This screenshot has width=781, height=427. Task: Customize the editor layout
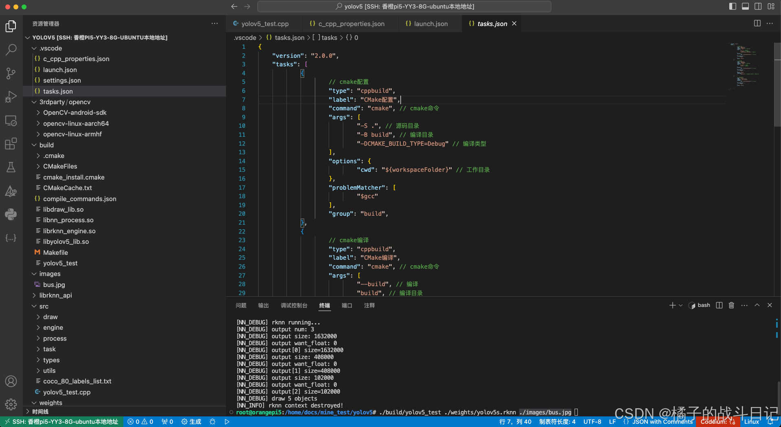point(771,7)
